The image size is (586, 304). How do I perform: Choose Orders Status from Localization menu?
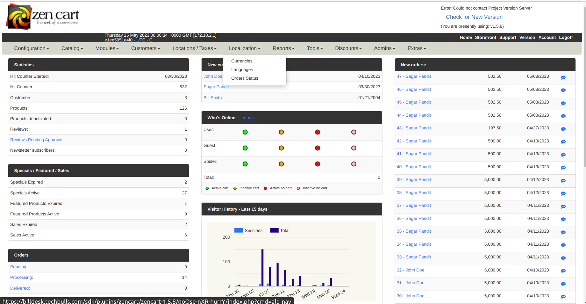[x=245, y=78]
